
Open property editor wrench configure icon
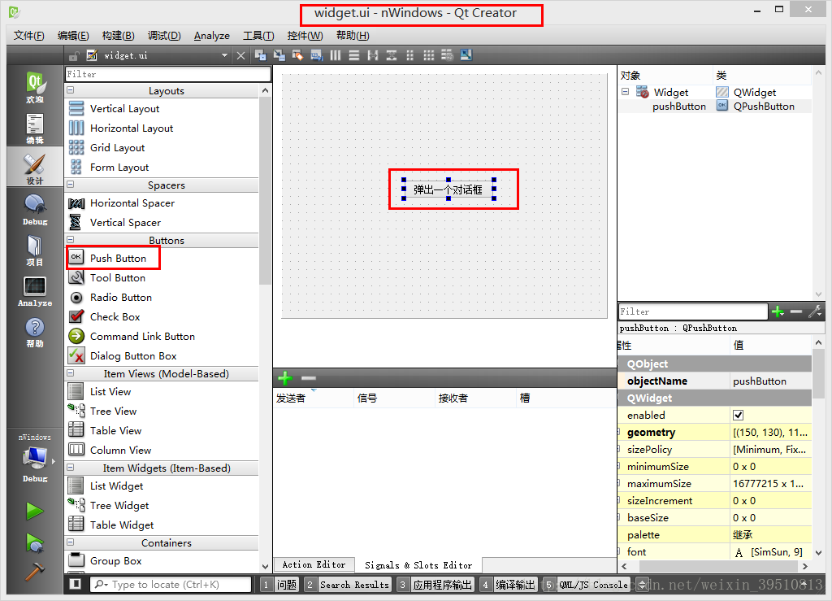pyautogui.click(x=815, y=311)
